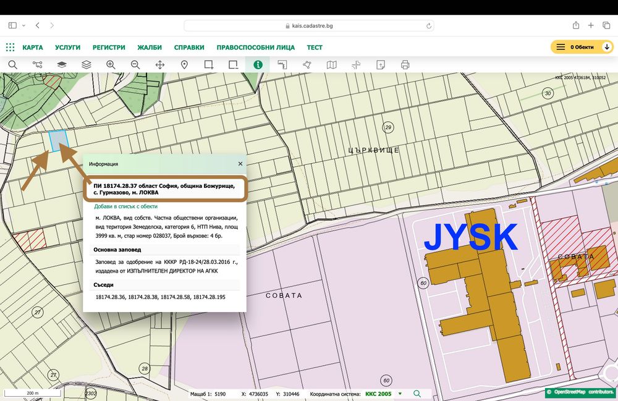Share the current page

(576, 25)
